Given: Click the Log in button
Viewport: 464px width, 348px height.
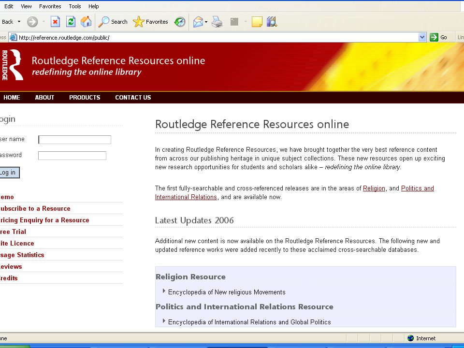Looking at the screenshot, I should [x=9, y=173].
